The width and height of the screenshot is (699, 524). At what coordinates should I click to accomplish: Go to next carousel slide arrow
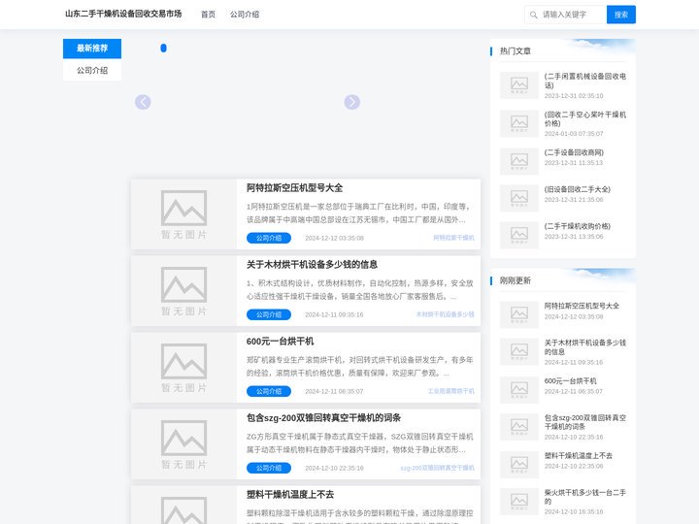pos(352,102)
